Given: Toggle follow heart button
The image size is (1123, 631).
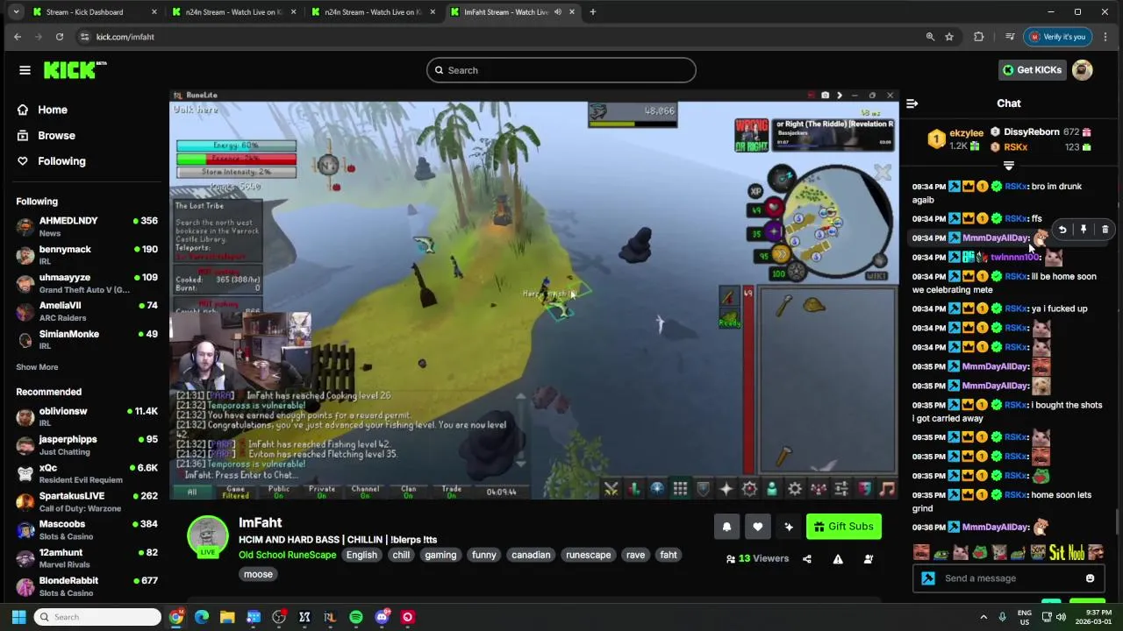Looking at the screenshot, I should [x=757, y=527].
